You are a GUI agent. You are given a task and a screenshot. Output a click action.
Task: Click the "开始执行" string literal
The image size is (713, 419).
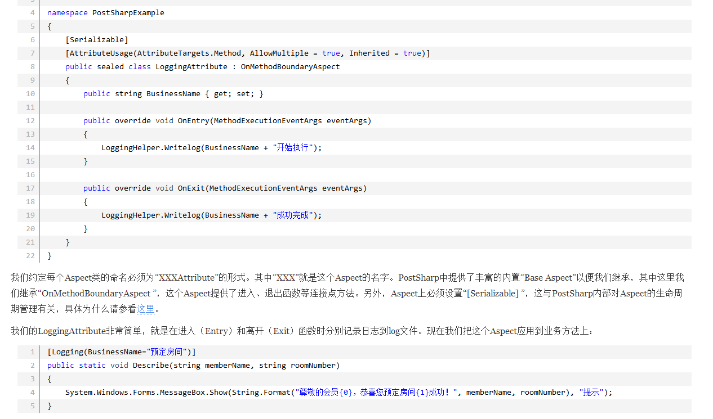pos(293,147)
